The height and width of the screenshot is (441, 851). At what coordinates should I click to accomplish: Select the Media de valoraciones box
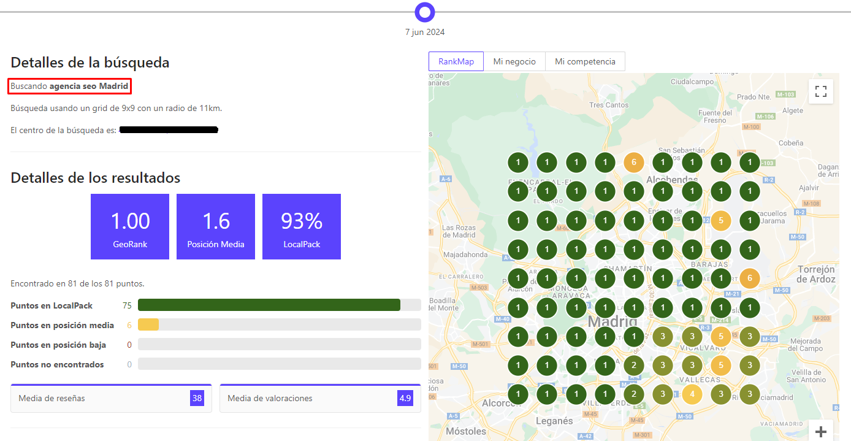[x=320, y=398]
